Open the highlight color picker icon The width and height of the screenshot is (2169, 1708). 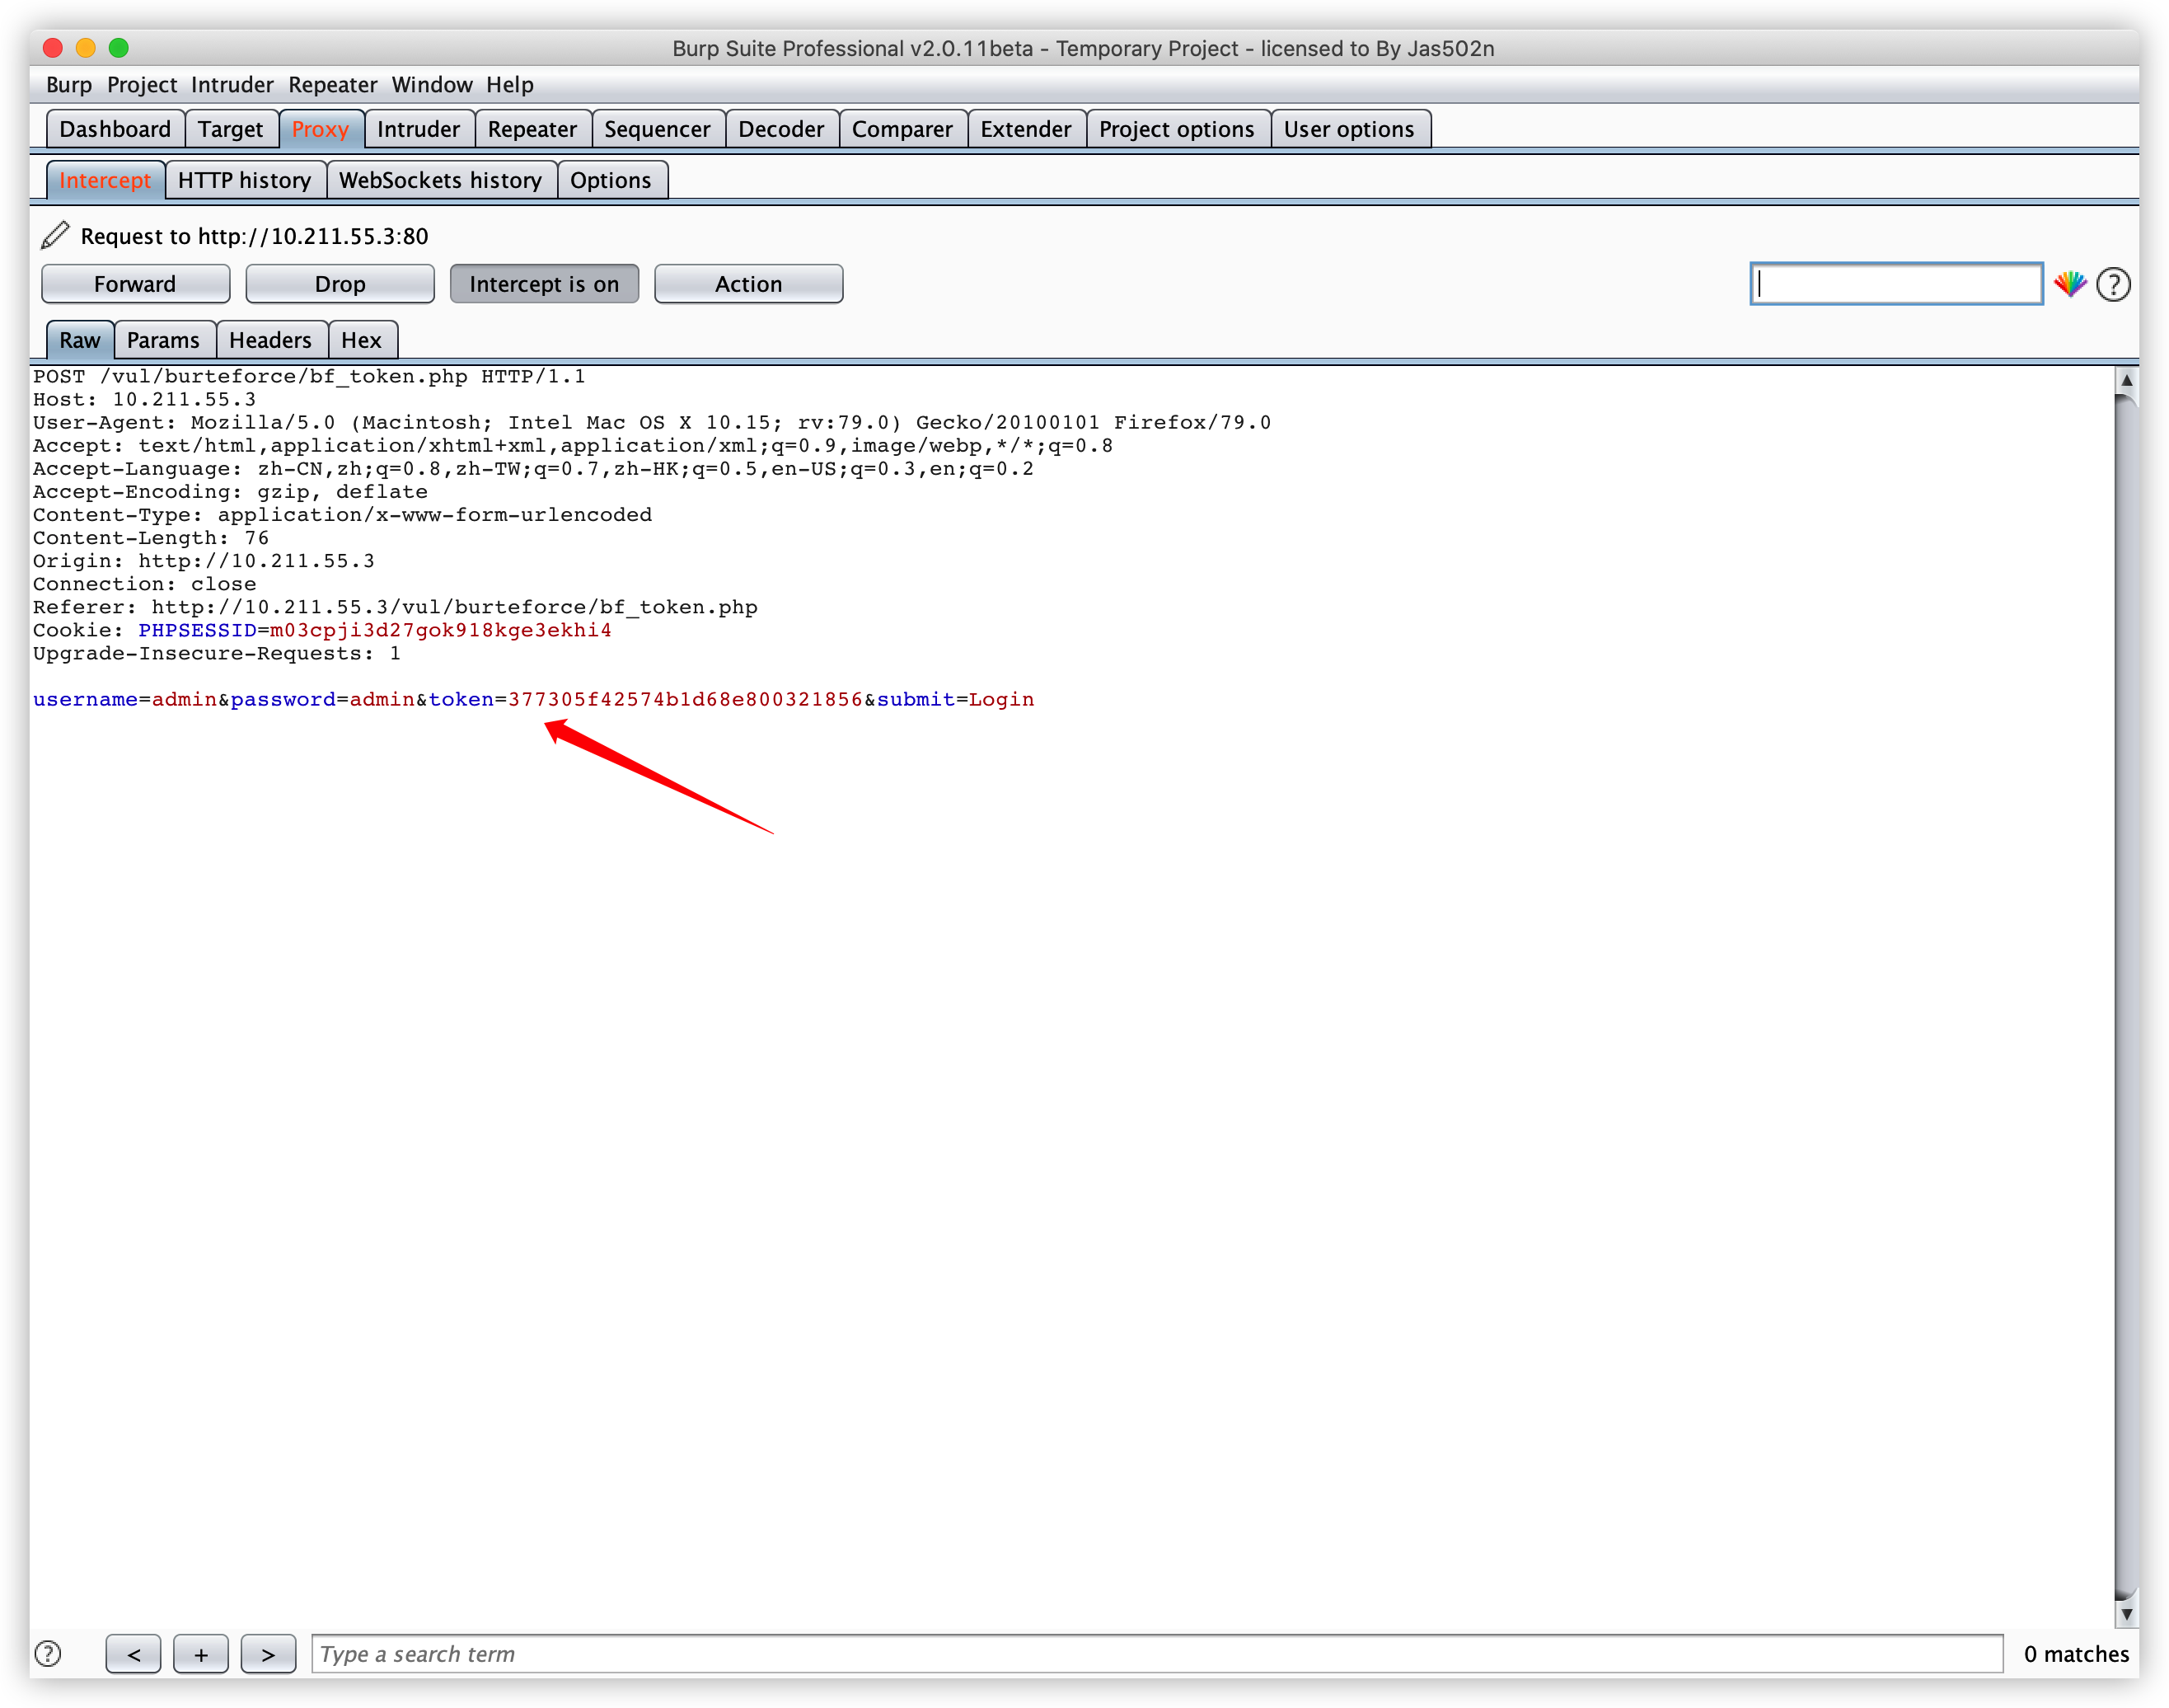tap(2070, 284)
